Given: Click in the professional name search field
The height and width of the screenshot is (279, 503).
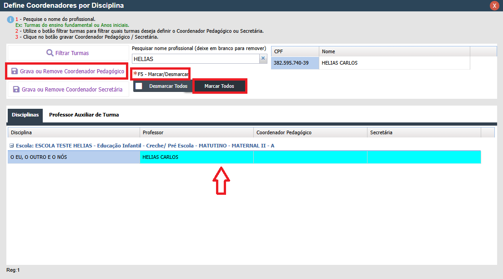Looking at the screenshot, I should pyautogui.click(x=196, y=59).
